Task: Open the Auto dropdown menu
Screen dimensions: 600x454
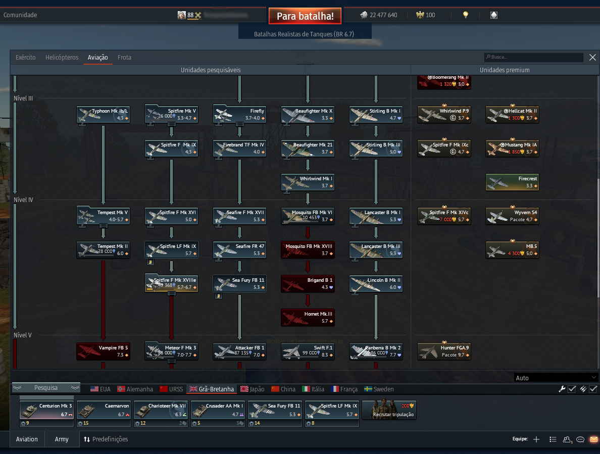Action: click(x=556, y=378)
